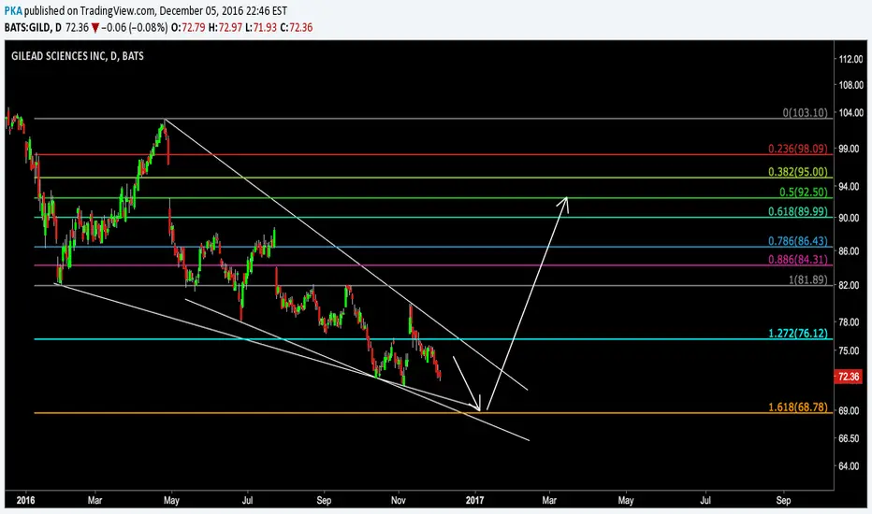Click the 69.00 price axis label
Image resolution: width=872 pixels, height=514 pixels.
[850, 410]
